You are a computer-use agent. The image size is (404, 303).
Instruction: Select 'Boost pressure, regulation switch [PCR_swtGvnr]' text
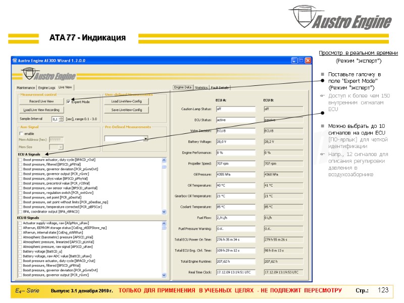pos(58,193)
